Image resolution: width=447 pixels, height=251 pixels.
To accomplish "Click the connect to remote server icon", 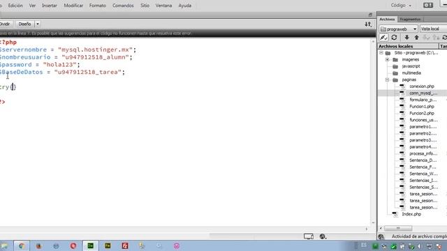I will 383,38.
